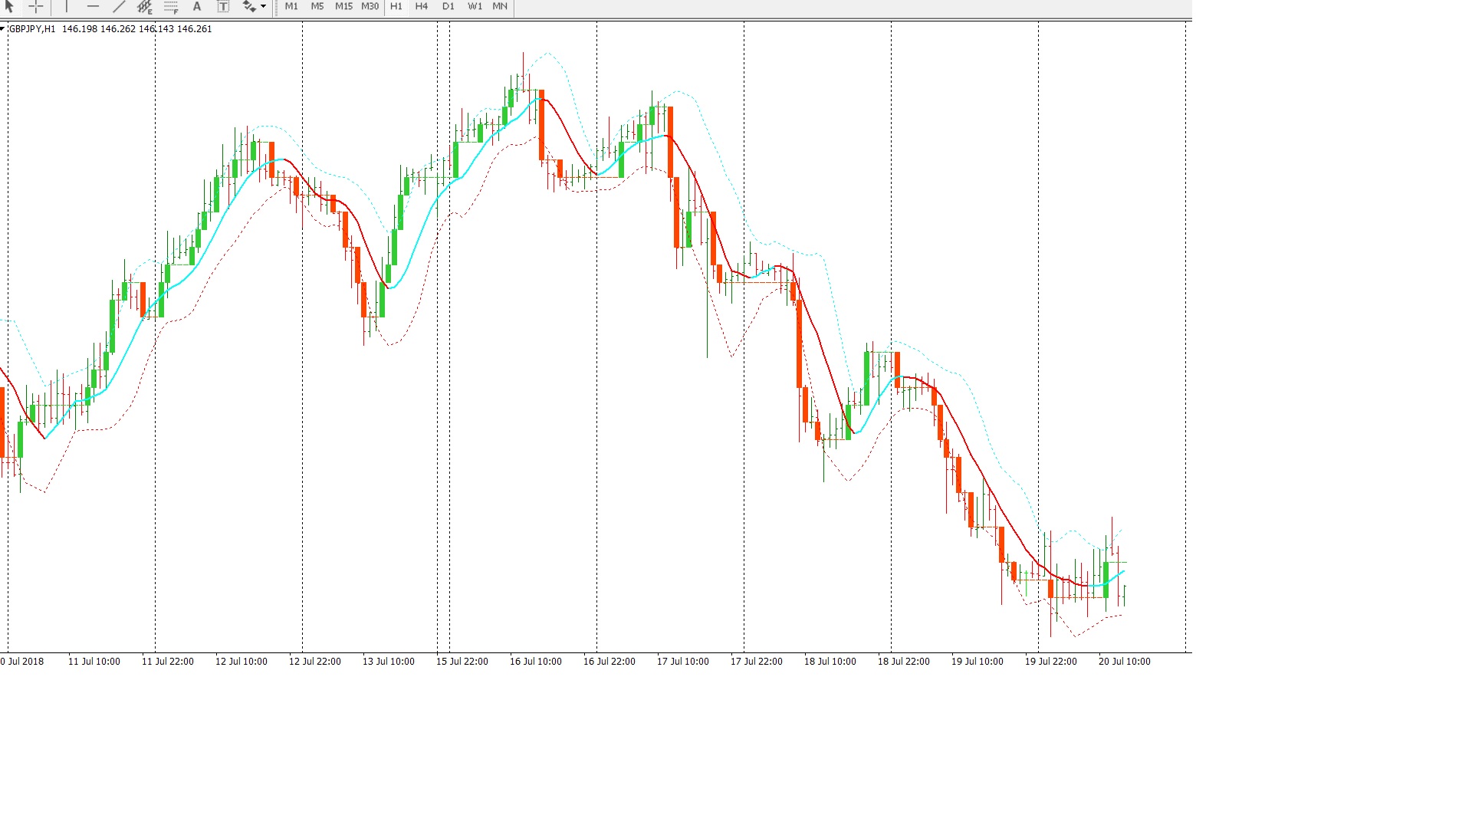
Task: Select the text label tool
Action: pos(223,6)
